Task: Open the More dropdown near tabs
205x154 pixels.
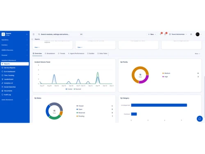Action: click(197, 54)
